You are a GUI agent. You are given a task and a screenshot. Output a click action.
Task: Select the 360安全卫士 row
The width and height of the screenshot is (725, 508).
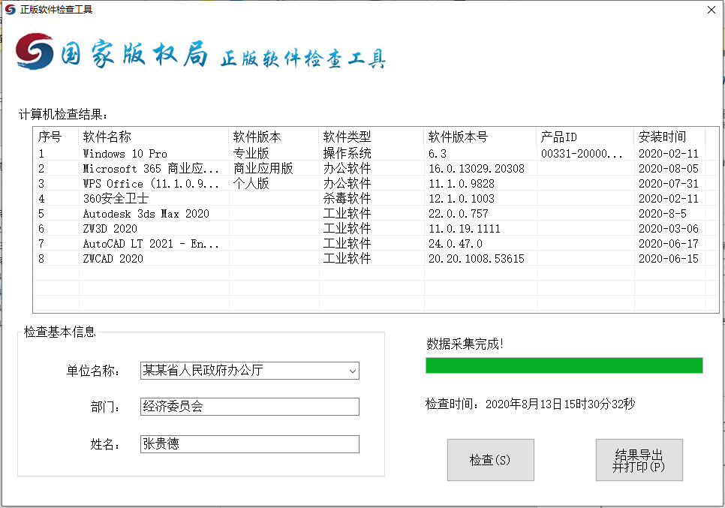tap(116, 199)
